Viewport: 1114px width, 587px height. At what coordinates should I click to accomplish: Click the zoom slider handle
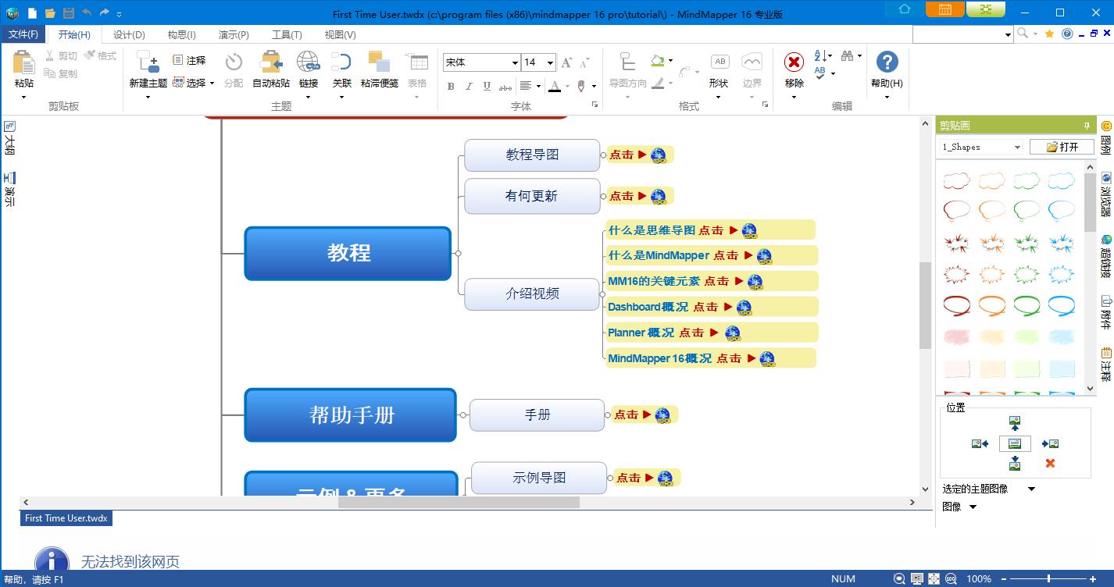pos(1049,579)
